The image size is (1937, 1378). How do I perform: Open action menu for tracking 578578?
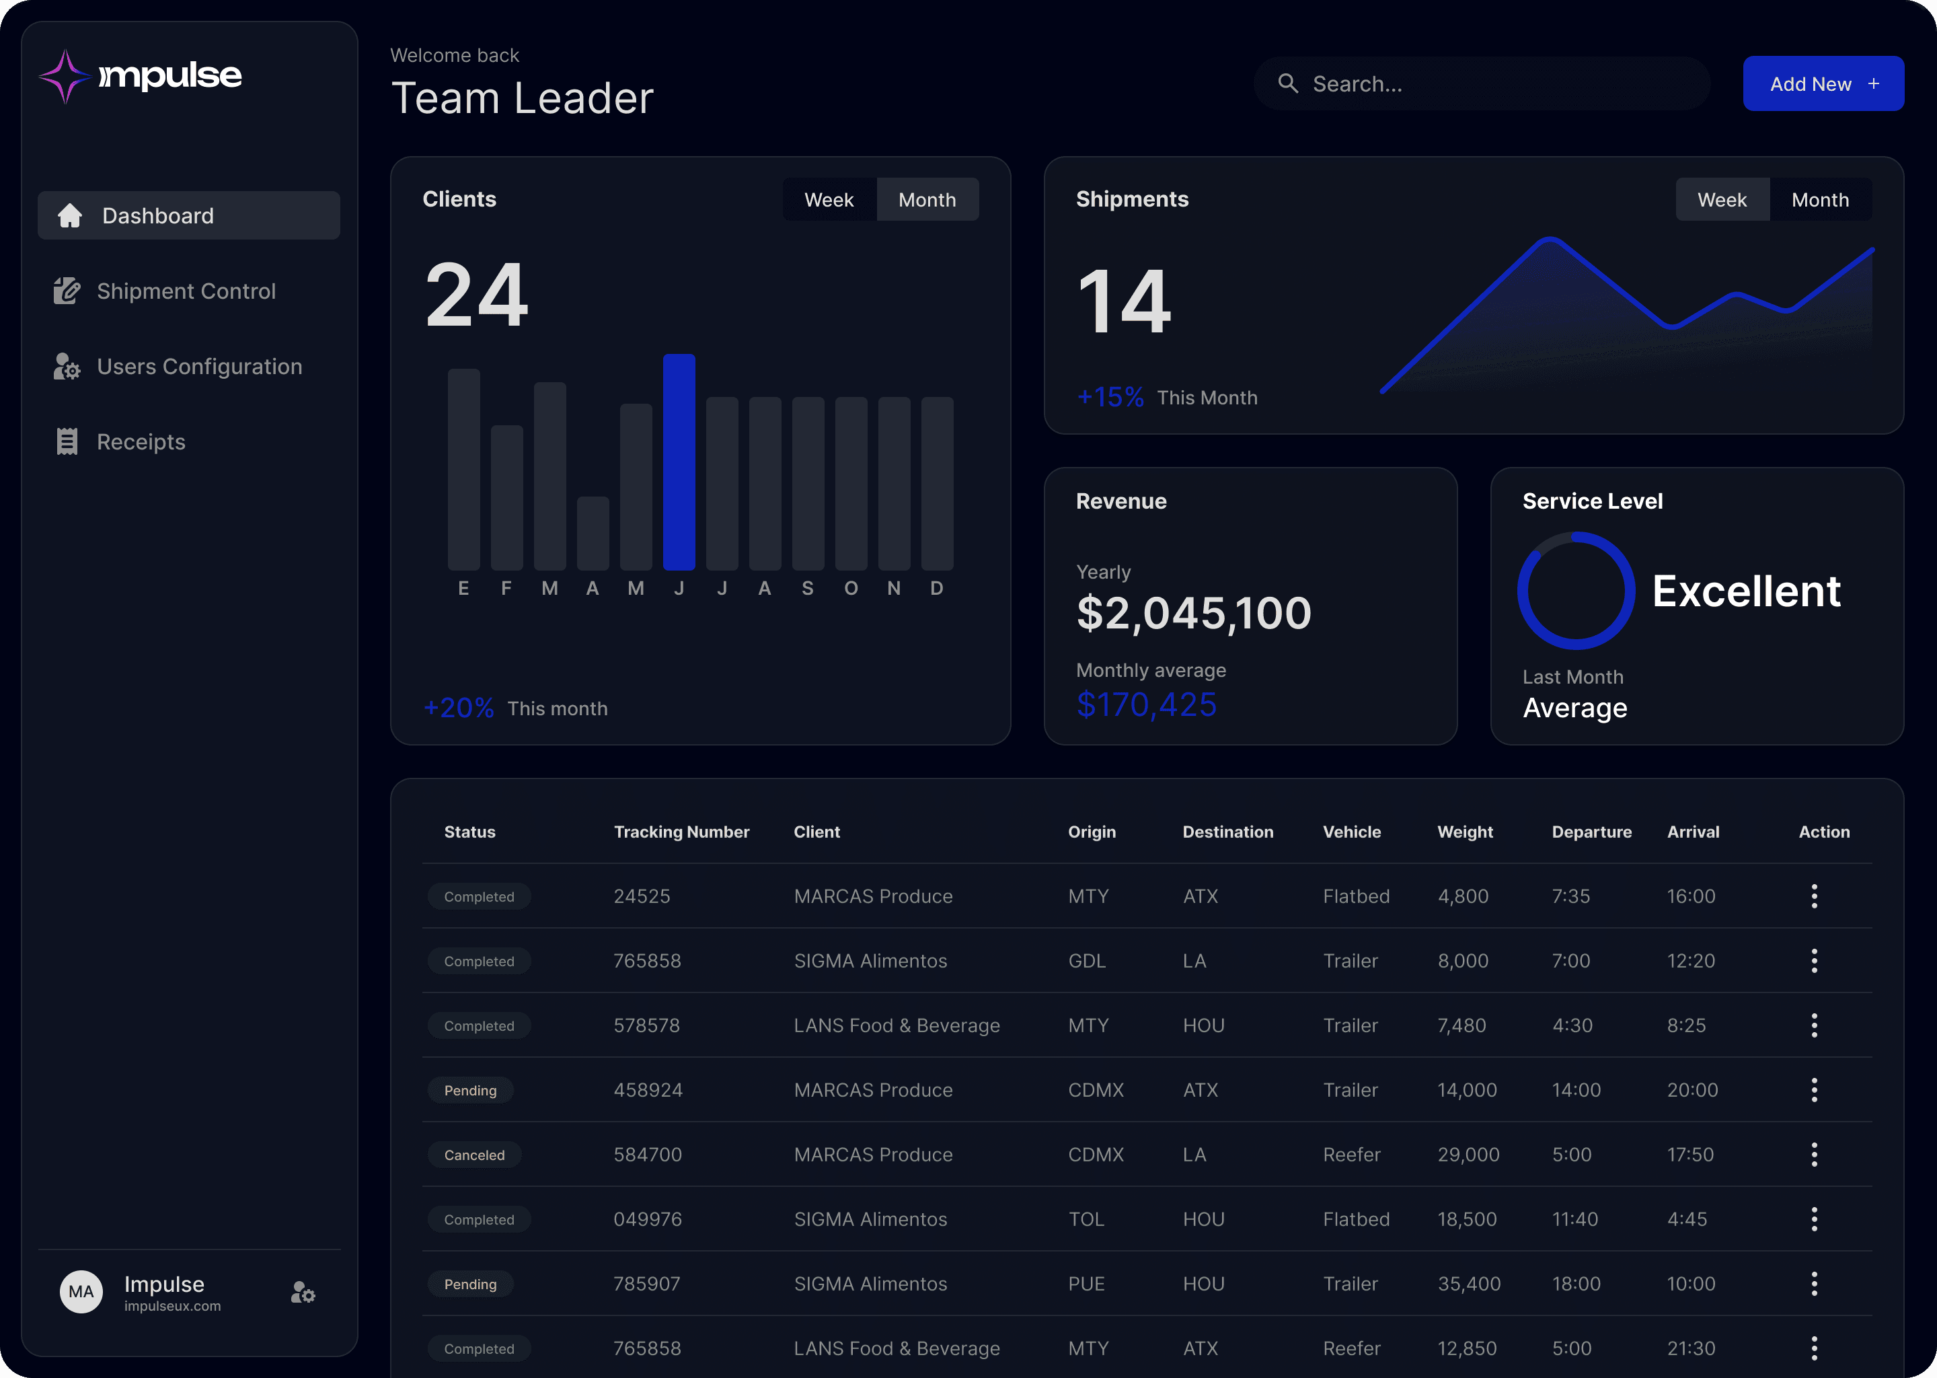(x=1814, y=1025)
